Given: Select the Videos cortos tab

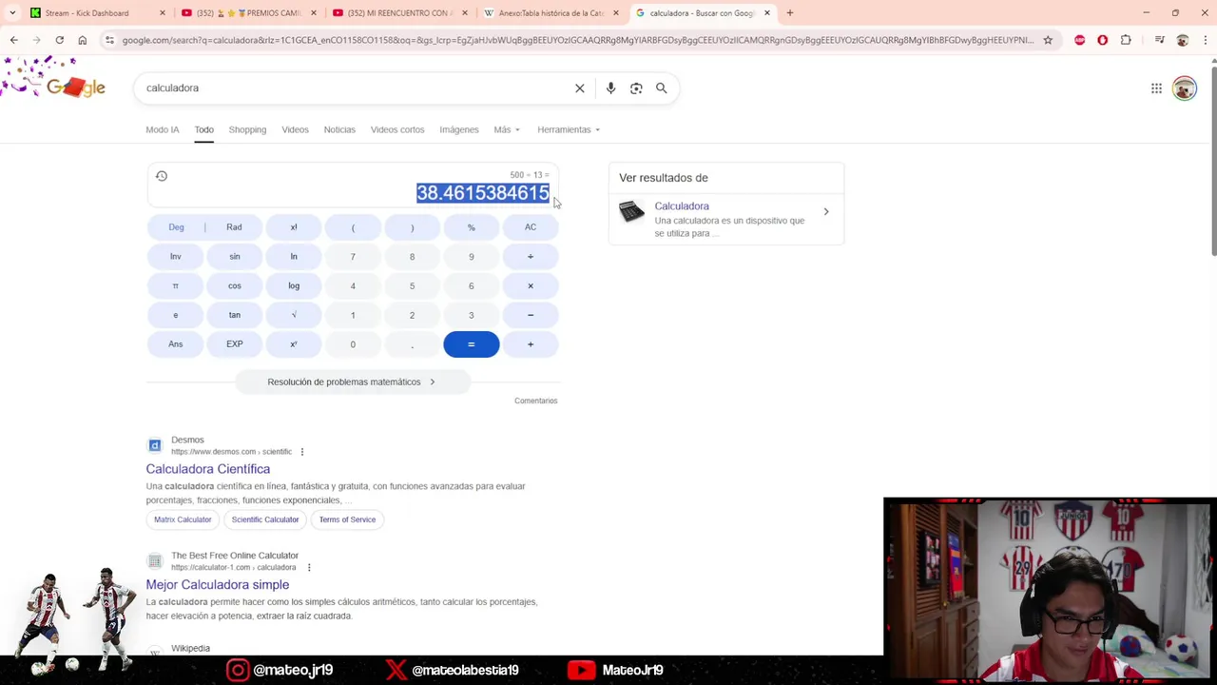Looking at the screenshot, I should click(397, 129).
